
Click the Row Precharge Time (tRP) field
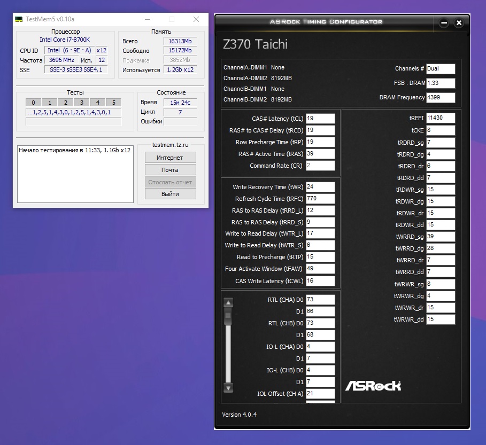coord(320,142)
